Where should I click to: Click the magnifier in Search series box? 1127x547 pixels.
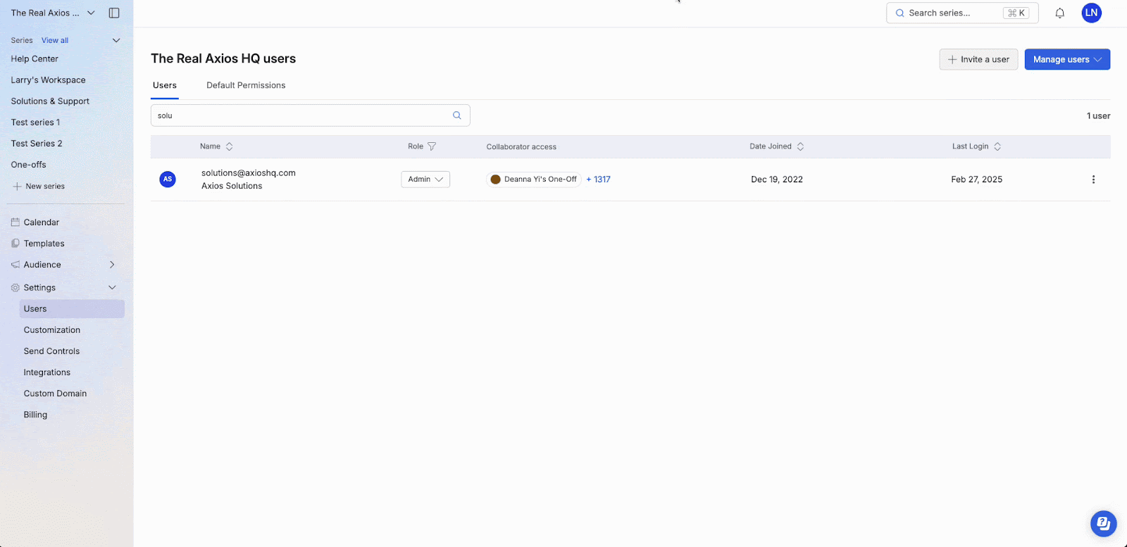(x=899, y=13)
